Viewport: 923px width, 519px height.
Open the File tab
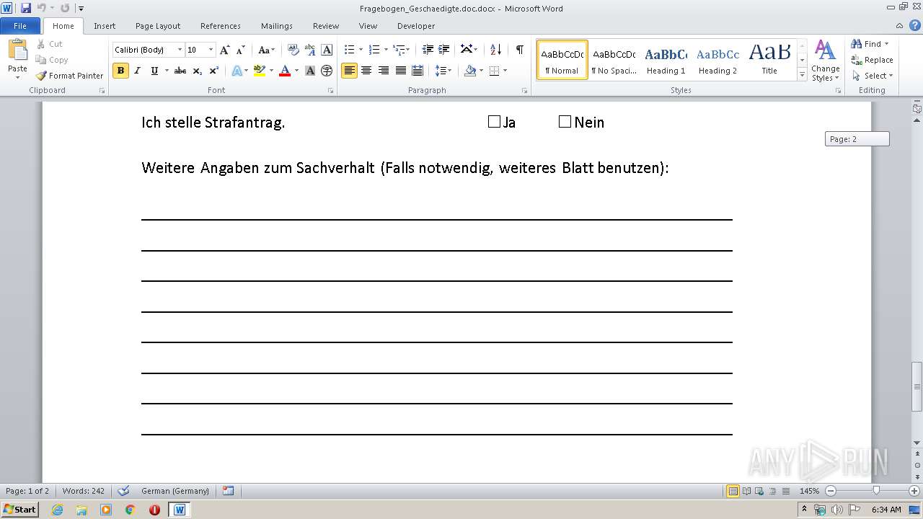point(20,26)
